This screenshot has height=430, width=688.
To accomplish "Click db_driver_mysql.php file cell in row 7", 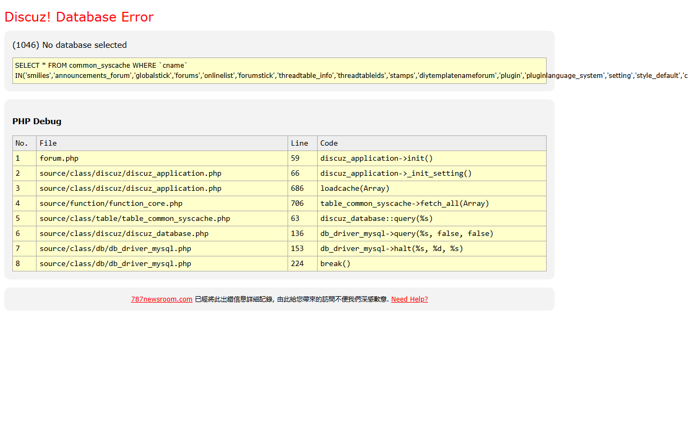I will (162, 249).
